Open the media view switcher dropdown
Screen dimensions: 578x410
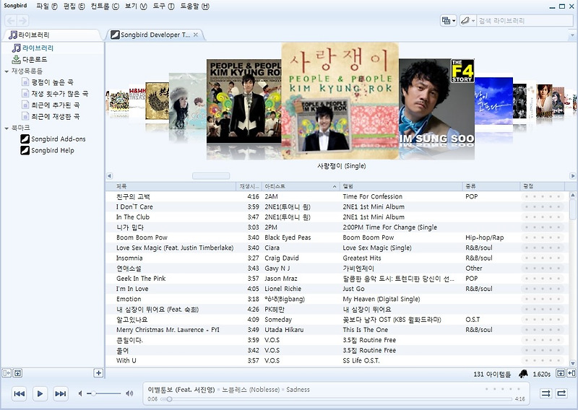pos(448,21)
